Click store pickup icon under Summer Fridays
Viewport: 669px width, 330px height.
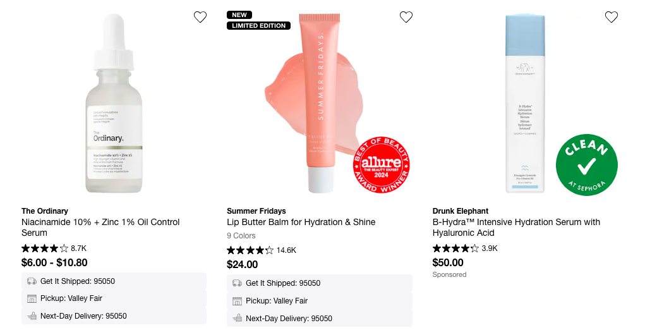[238, 301]
